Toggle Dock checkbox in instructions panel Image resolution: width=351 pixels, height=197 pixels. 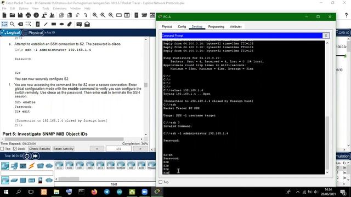coord(15,149)
